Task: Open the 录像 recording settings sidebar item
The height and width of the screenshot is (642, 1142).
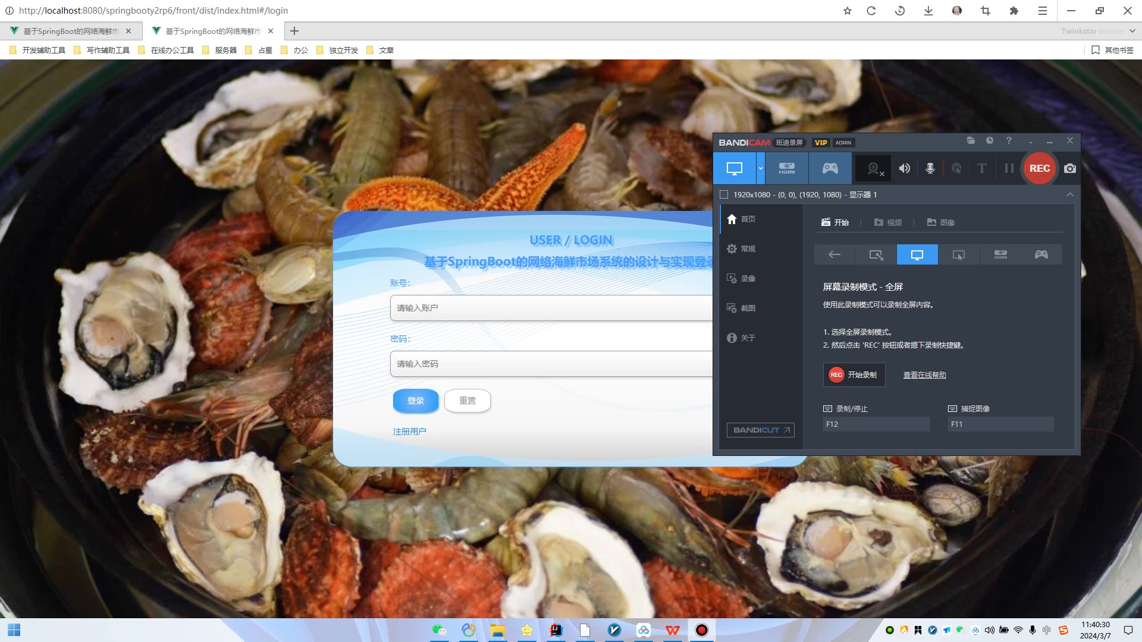Action: tap(748, 278)
